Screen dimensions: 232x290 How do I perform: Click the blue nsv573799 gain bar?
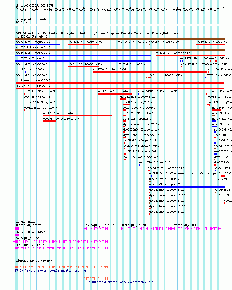(187, 187)
